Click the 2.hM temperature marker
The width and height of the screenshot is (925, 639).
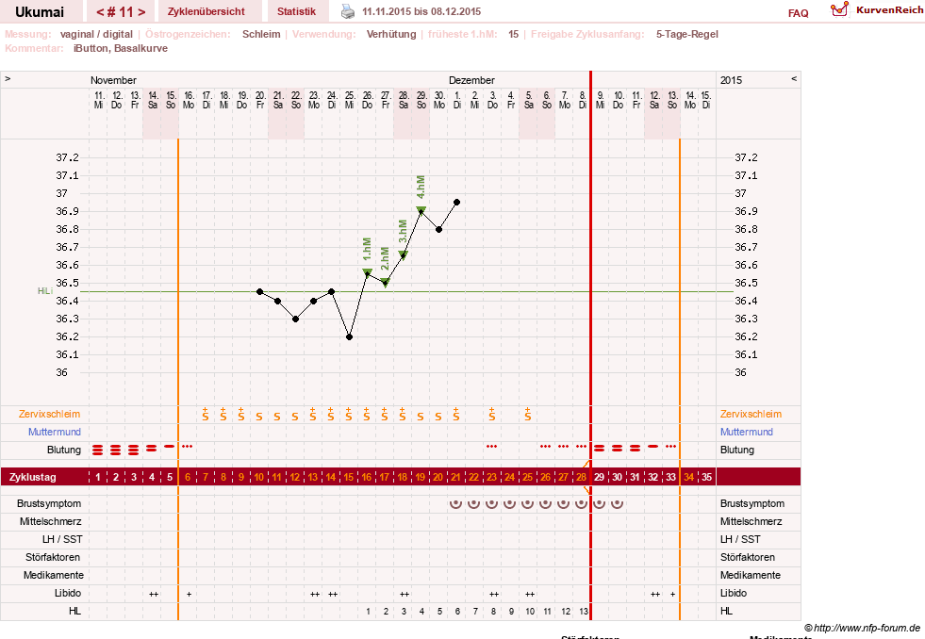[386, 283]
